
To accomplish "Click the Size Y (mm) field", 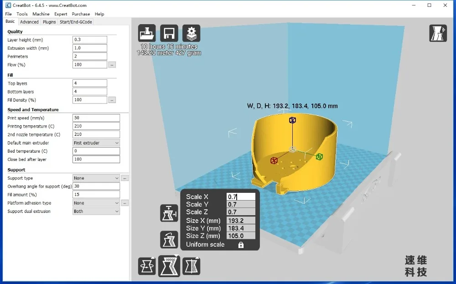I will point(241,228).
